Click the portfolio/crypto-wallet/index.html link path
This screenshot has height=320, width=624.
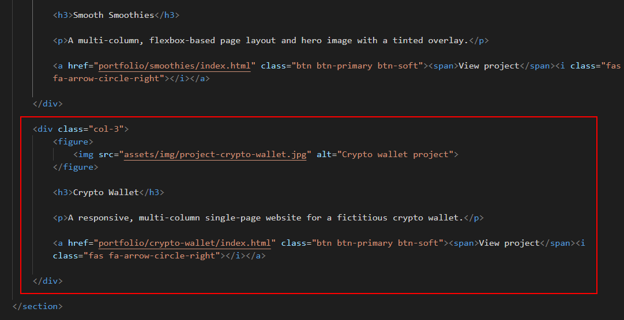tap(185, 243)
